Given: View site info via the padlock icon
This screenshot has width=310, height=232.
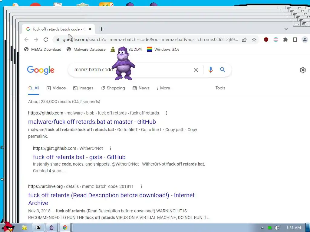Looking at the screenshot, I should 58,40.
